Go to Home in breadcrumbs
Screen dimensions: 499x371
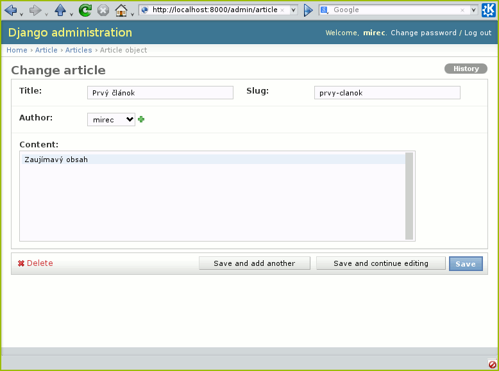click(17, 50)
